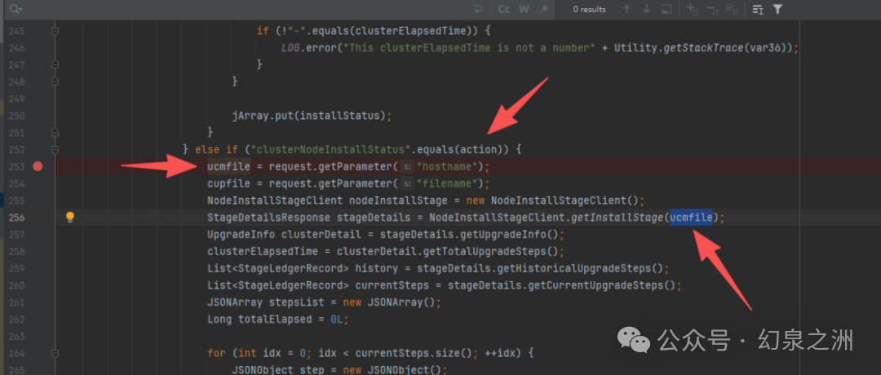Click the parameter hint on filename line
Image resolution: width=881 pixels, height=375 pixels.
[x=407, y=183]
